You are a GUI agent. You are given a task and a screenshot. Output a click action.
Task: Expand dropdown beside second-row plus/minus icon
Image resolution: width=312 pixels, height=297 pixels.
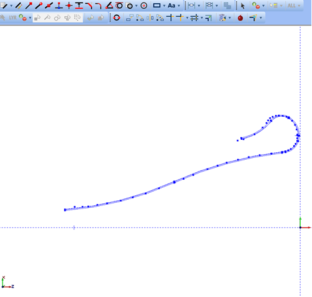point(30,18)
